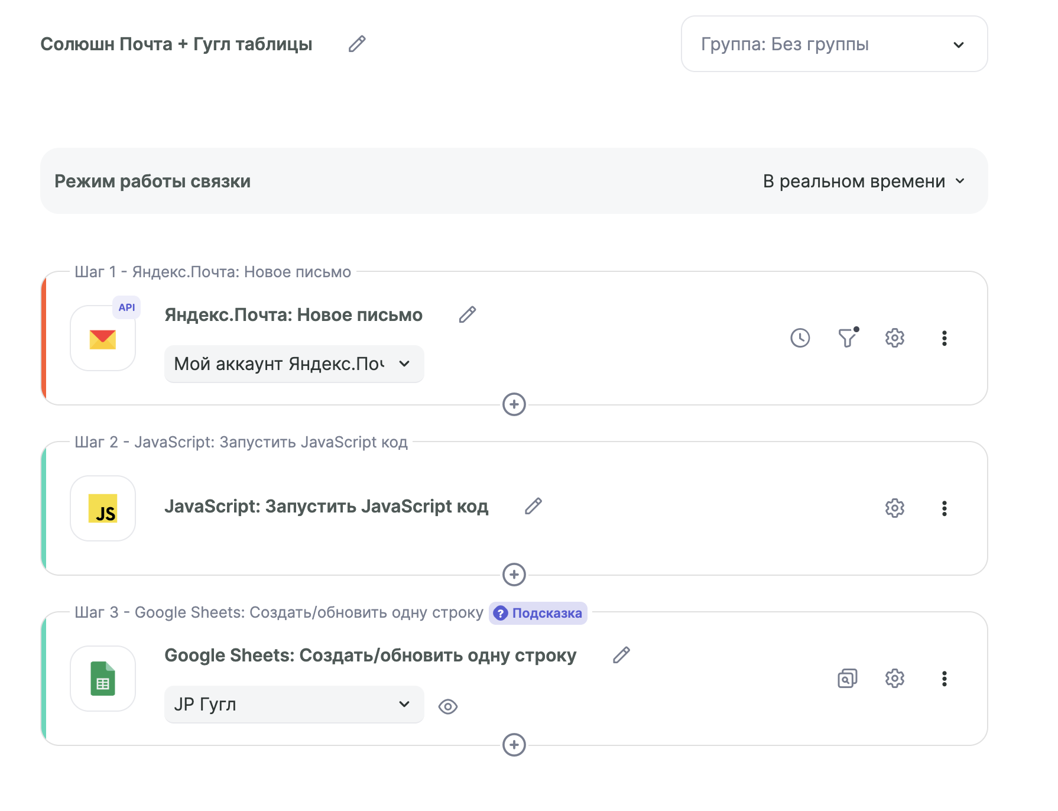Open more options for JavaScript step
Image resolution: width=1058 pixels, height=811 pixels.
[945, 508]
